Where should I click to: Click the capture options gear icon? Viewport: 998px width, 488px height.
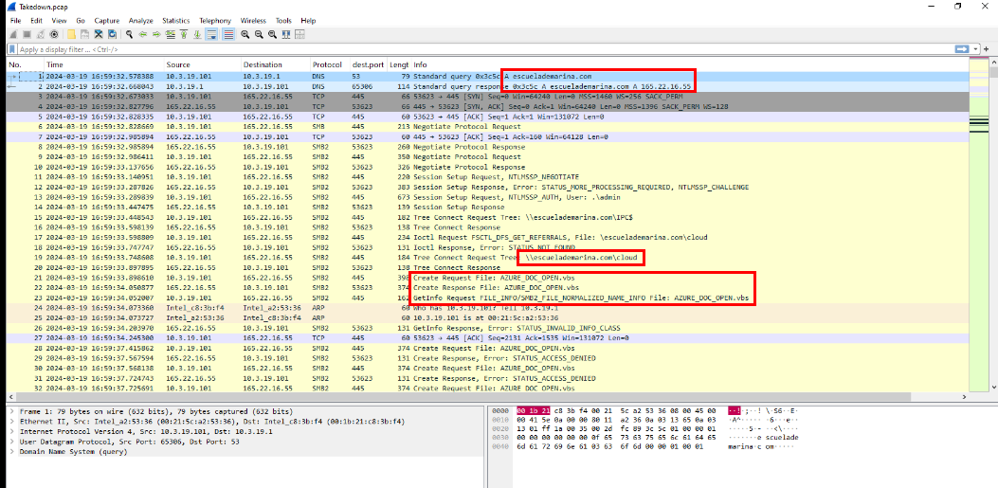pos(53,34)
